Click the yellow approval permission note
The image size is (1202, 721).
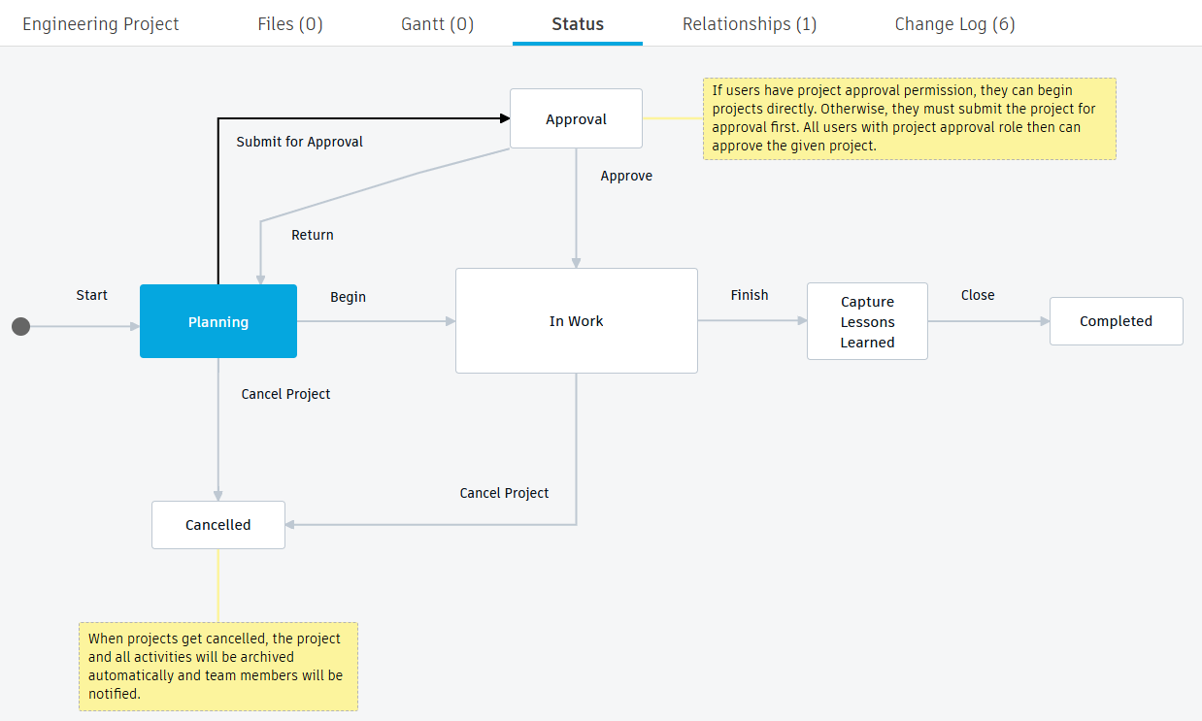[x=909, y=118]
